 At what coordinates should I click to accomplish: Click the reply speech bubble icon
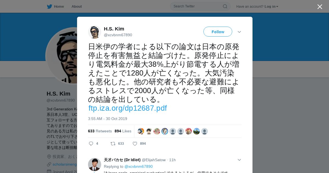point(91,144)
